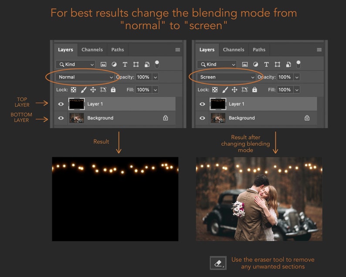346x277 pixels.
Task: Click shape layer filter icon in right panel
Action: coord(278,64)
